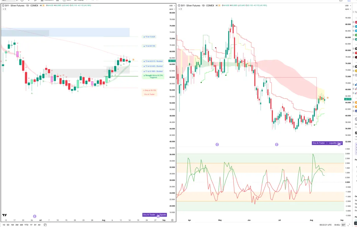
Task: Expand indicator legend on right chart
Action: point(180,9)
